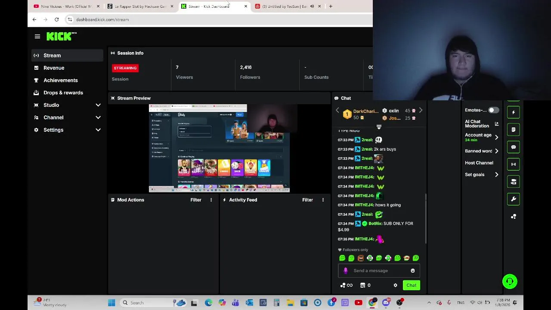The height and width of the screenshot is (310, 551).
Task: Expand the Studio section
Action: tap(67, 105)
